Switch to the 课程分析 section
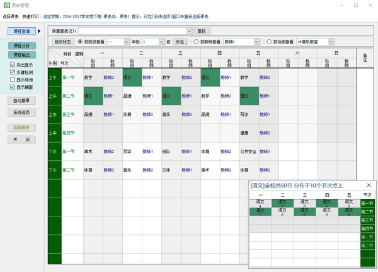Screen dimensions: 378x272 21,45
